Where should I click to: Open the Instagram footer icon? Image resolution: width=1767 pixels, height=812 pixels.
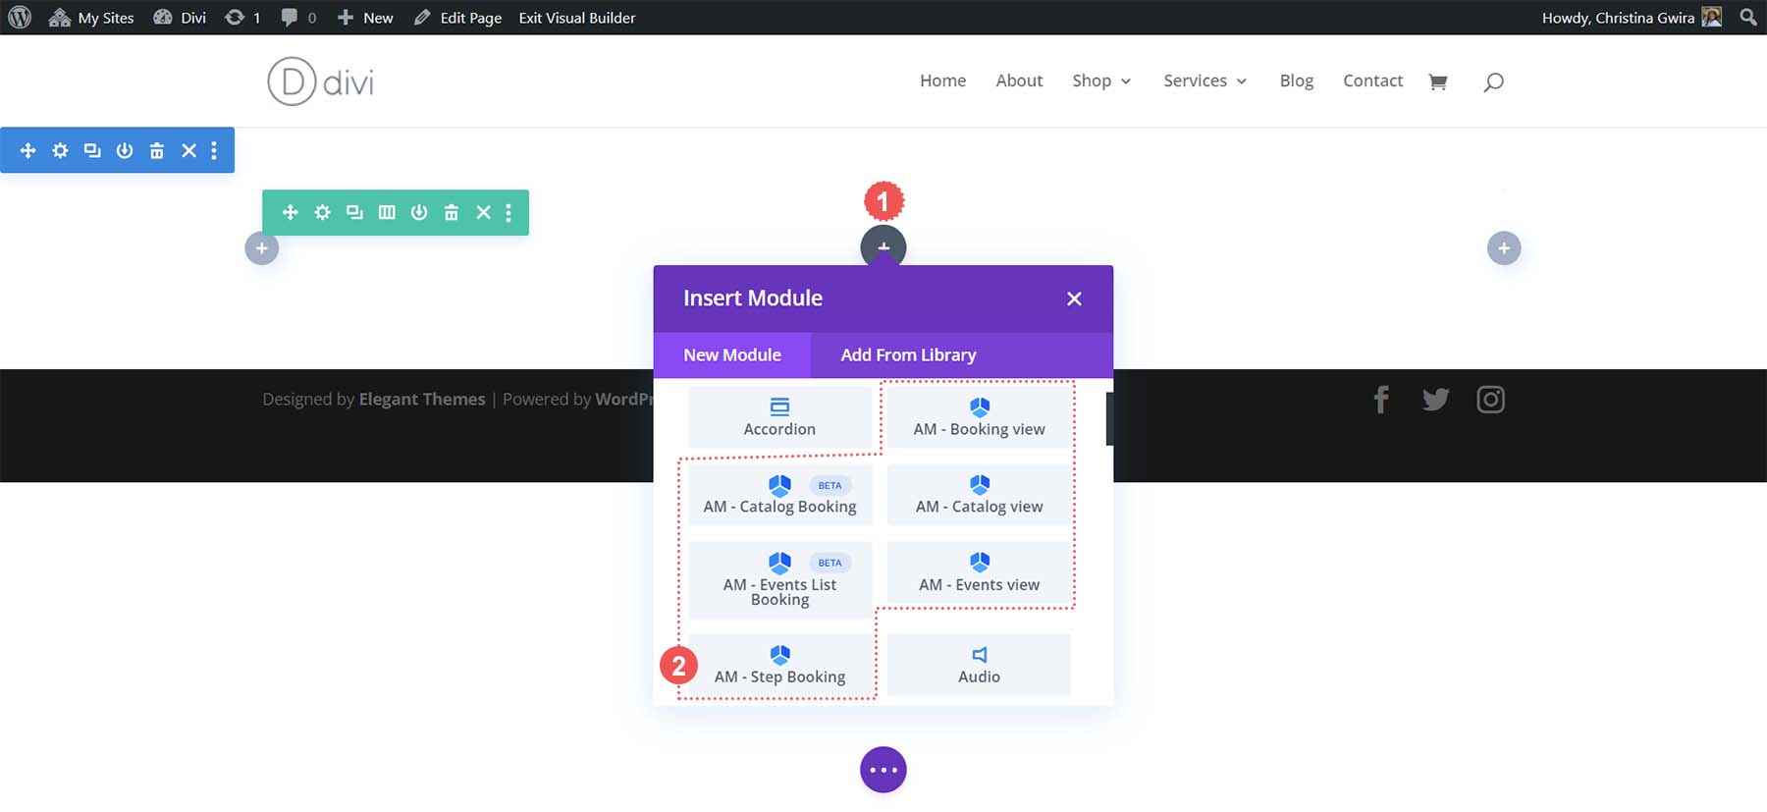tap(1490, 400)
